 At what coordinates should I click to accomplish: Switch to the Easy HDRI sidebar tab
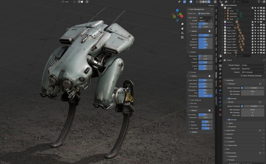tap(216, 41)
